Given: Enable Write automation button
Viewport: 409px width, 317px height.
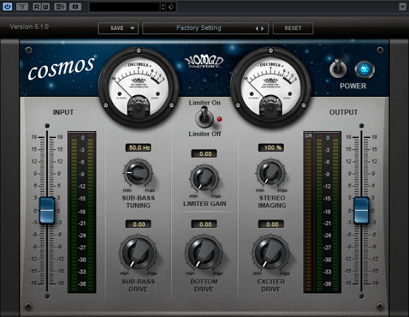Looking at the screenshot, I should tap(47, 6).
